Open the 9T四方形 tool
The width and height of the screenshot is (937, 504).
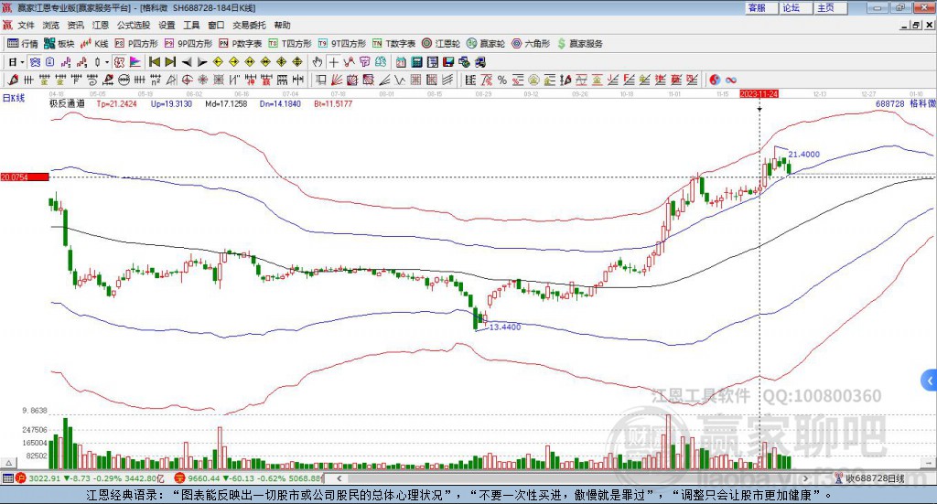pos(342,44)
